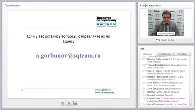
Task: Click the Презентация panel title
Action: [x=12, y=5]
